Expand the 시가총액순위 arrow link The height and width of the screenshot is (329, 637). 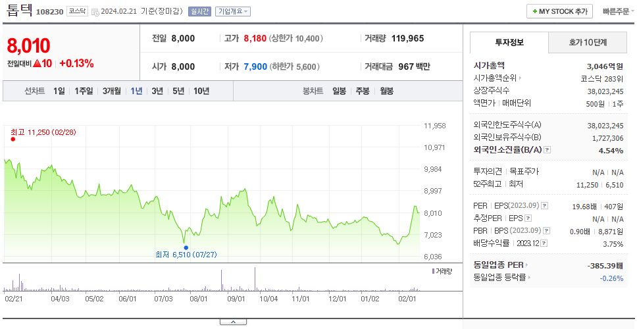point(520,78)
